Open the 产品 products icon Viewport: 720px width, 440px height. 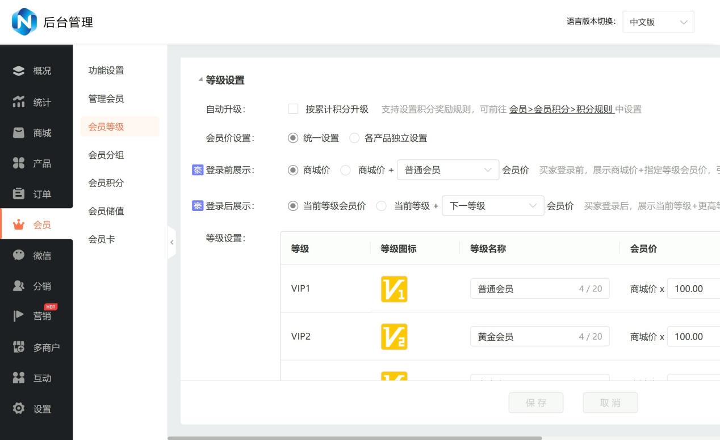[x=19, y=163]
